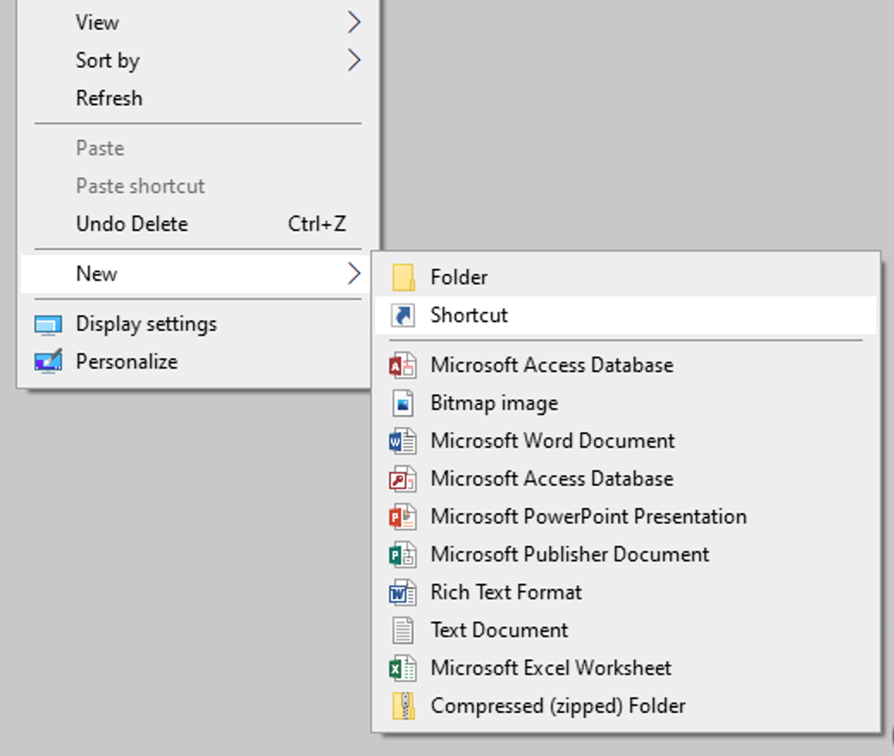The height and width of the screenshot is (756, 894).
Task: Click the Bitmap image file icon
Action: pyautogui.click(x=402, y=403)
